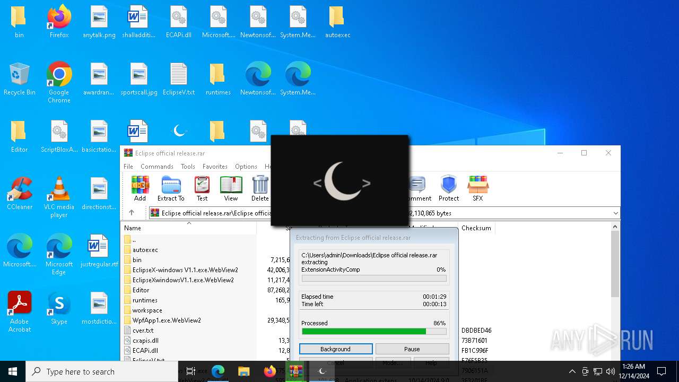Select the Google Chrome desktop shortcut
This screenshot has width=679, height=382.
click(59, 83)
